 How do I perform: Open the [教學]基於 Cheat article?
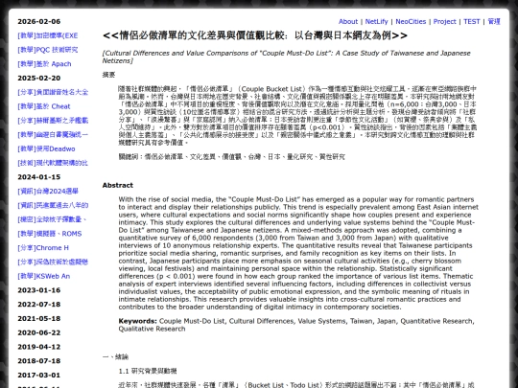(44, 106)
